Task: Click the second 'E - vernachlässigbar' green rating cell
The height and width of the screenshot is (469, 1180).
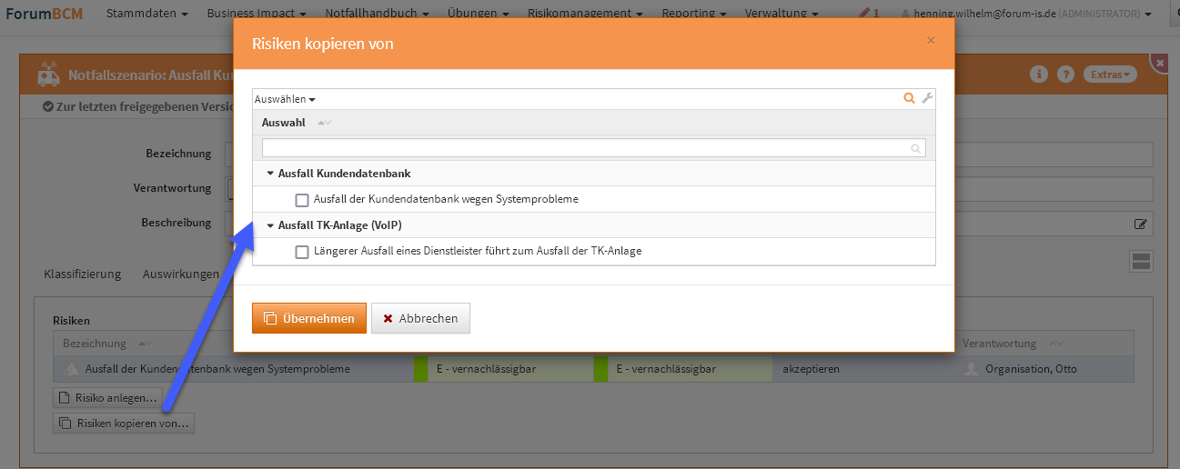Action: (x=682, y=369)
